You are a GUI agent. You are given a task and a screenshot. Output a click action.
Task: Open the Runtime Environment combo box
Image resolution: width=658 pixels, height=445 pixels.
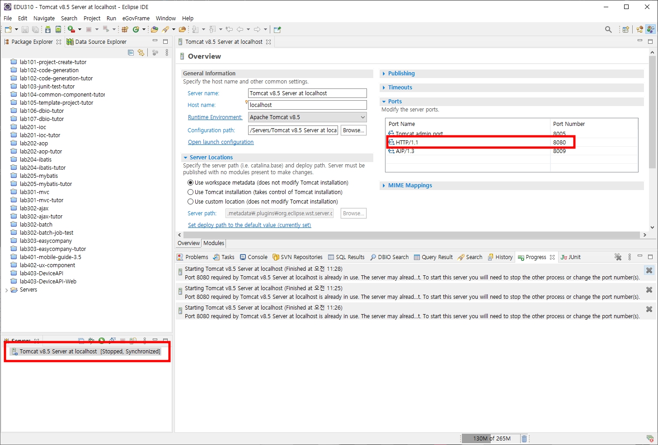[307, 117]
